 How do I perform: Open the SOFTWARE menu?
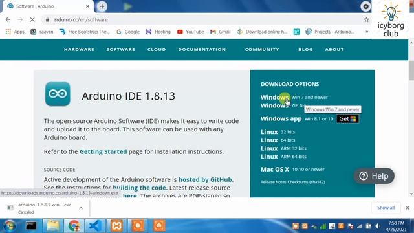click(x=121, y=49)
